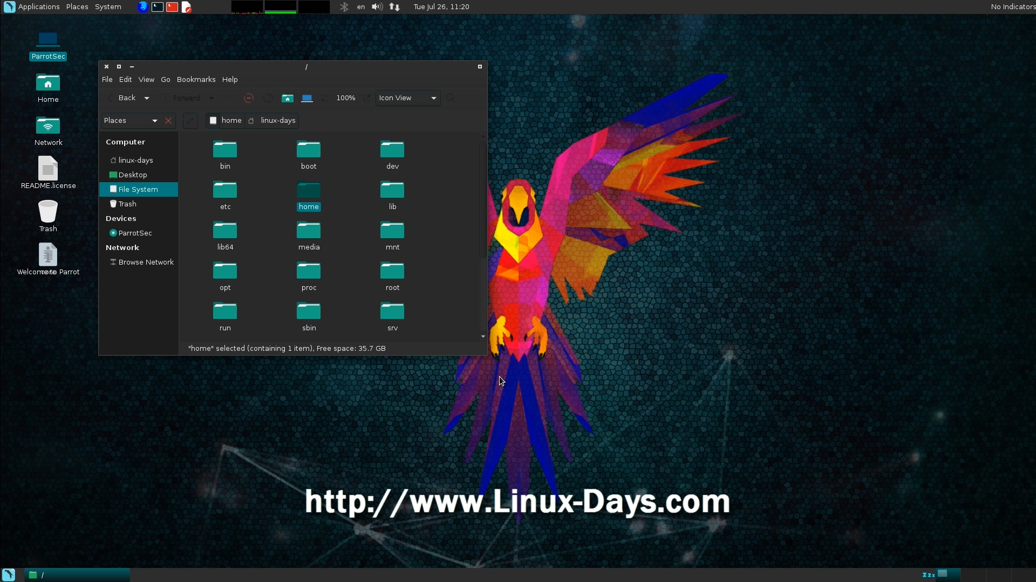
Task: Click the Home folder toolbar icon
Action: [288, 98]
